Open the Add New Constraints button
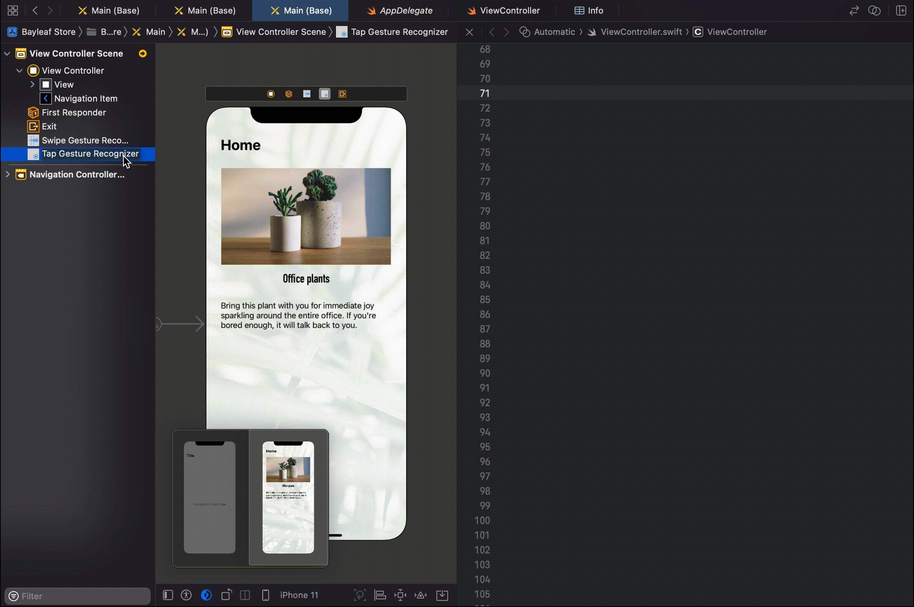The image size is (914, 607). click(x=400, y=595)
